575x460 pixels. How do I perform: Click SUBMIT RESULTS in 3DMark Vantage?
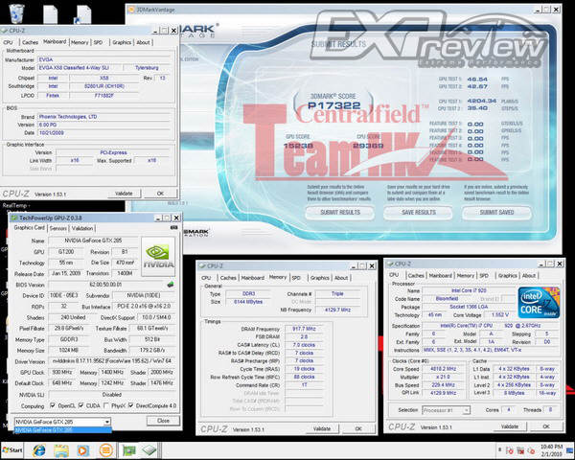point(340,213)
